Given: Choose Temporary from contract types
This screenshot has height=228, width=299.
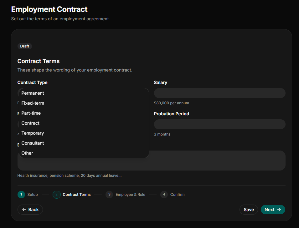Looking at the screenshot, I should pyautogui.click(x=84, y=133).
